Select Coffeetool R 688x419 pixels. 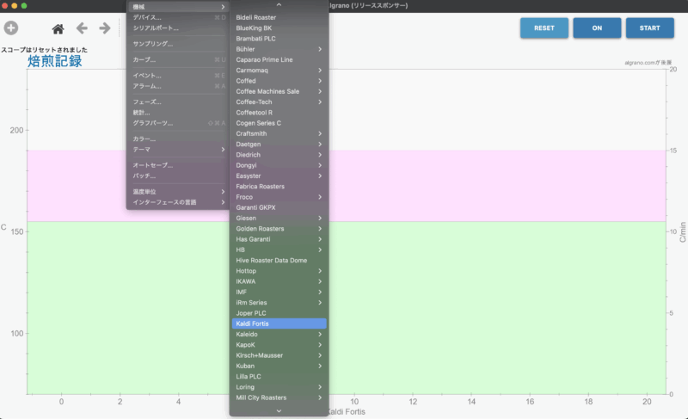(279, 113)
